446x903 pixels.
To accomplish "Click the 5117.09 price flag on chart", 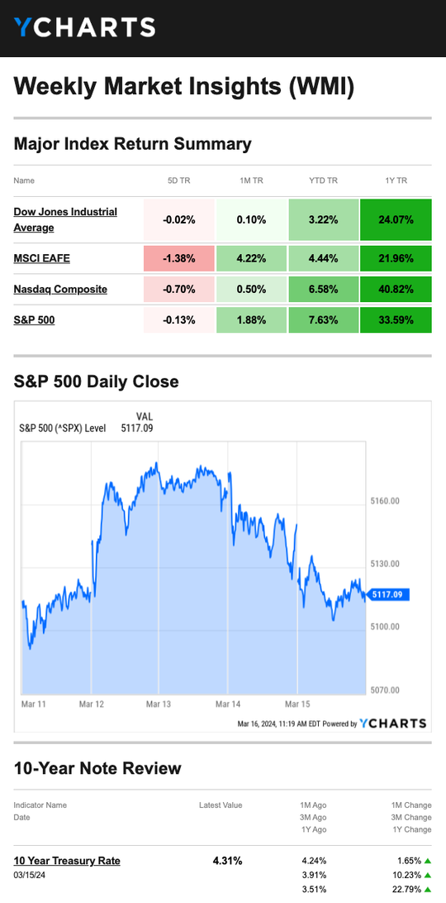I will pos(388,594).
